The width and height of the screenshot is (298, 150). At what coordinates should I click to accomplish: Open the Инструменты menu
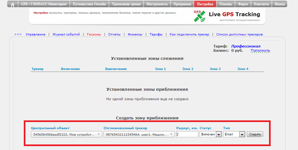pos(156,4)
